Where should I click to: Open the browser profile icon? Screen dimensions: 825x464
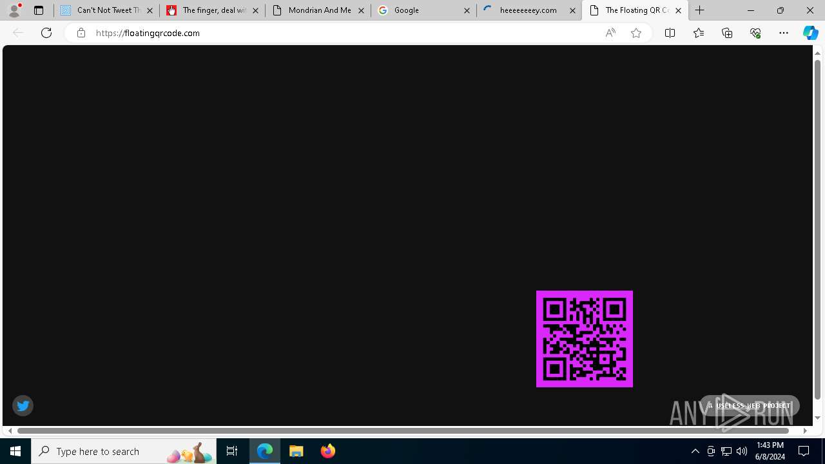point(14,10)
